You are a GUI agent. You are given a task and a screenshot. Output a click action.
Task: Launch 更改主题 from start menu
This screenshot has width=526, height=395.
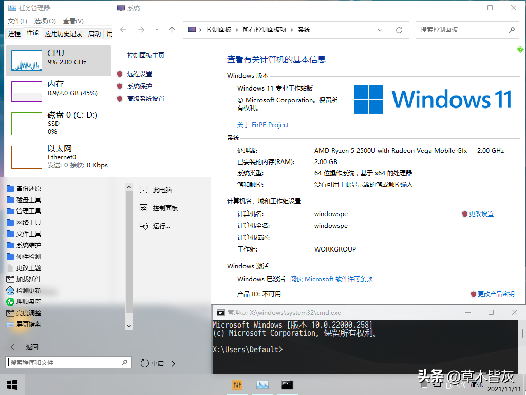(24, 267)
